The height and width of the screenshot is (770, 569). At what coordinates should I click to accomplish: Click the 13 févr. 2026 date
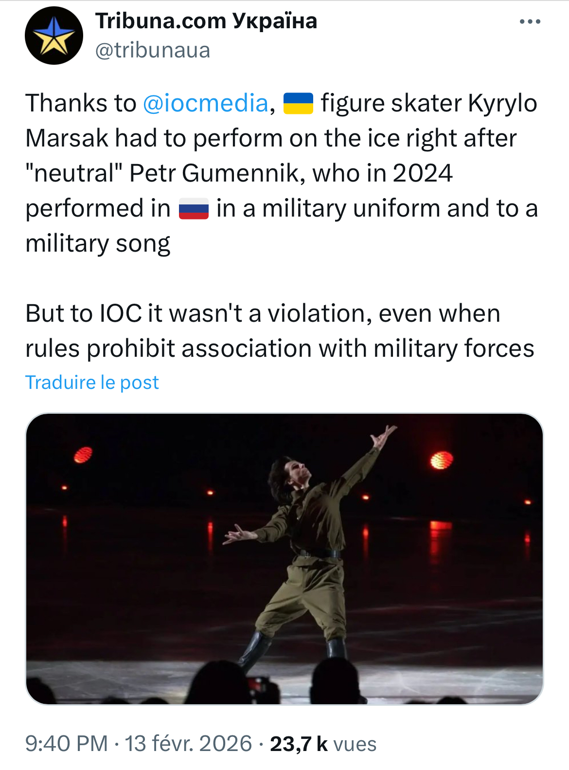[x=188, y=744]
